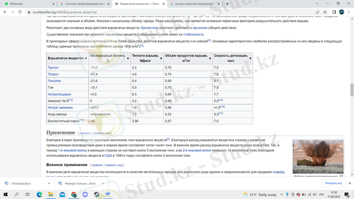Open Microsoft Edge from the taskbar
354x199 pixels.
pos(39,194)
